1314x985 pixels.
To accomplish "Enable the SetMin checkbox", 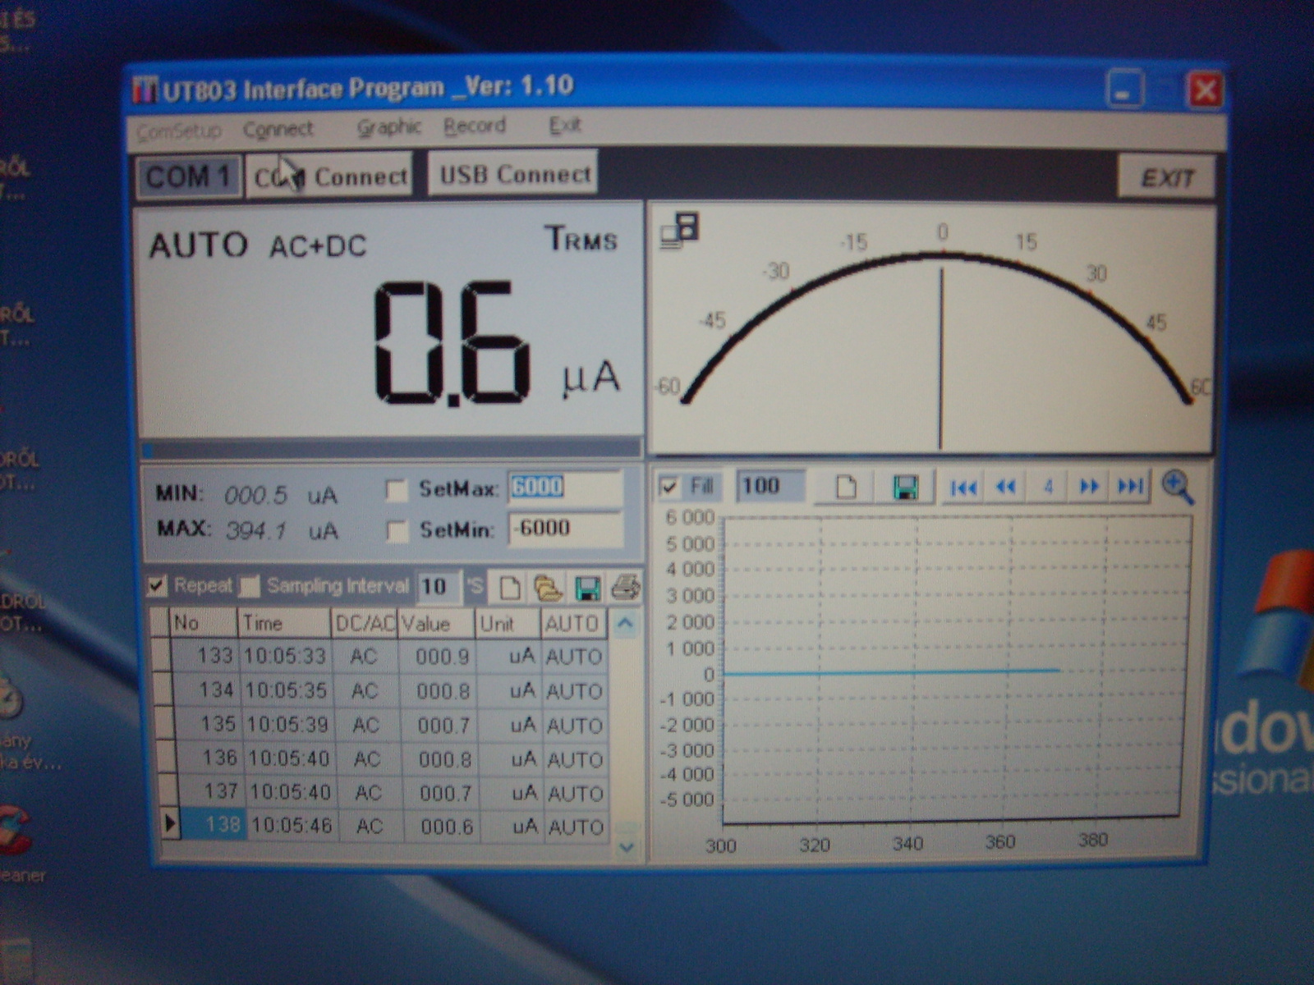I will pos(397,531).
